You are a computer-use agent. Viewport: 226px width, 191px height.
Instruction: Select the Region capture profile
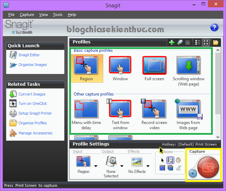(x=87, y=68)
